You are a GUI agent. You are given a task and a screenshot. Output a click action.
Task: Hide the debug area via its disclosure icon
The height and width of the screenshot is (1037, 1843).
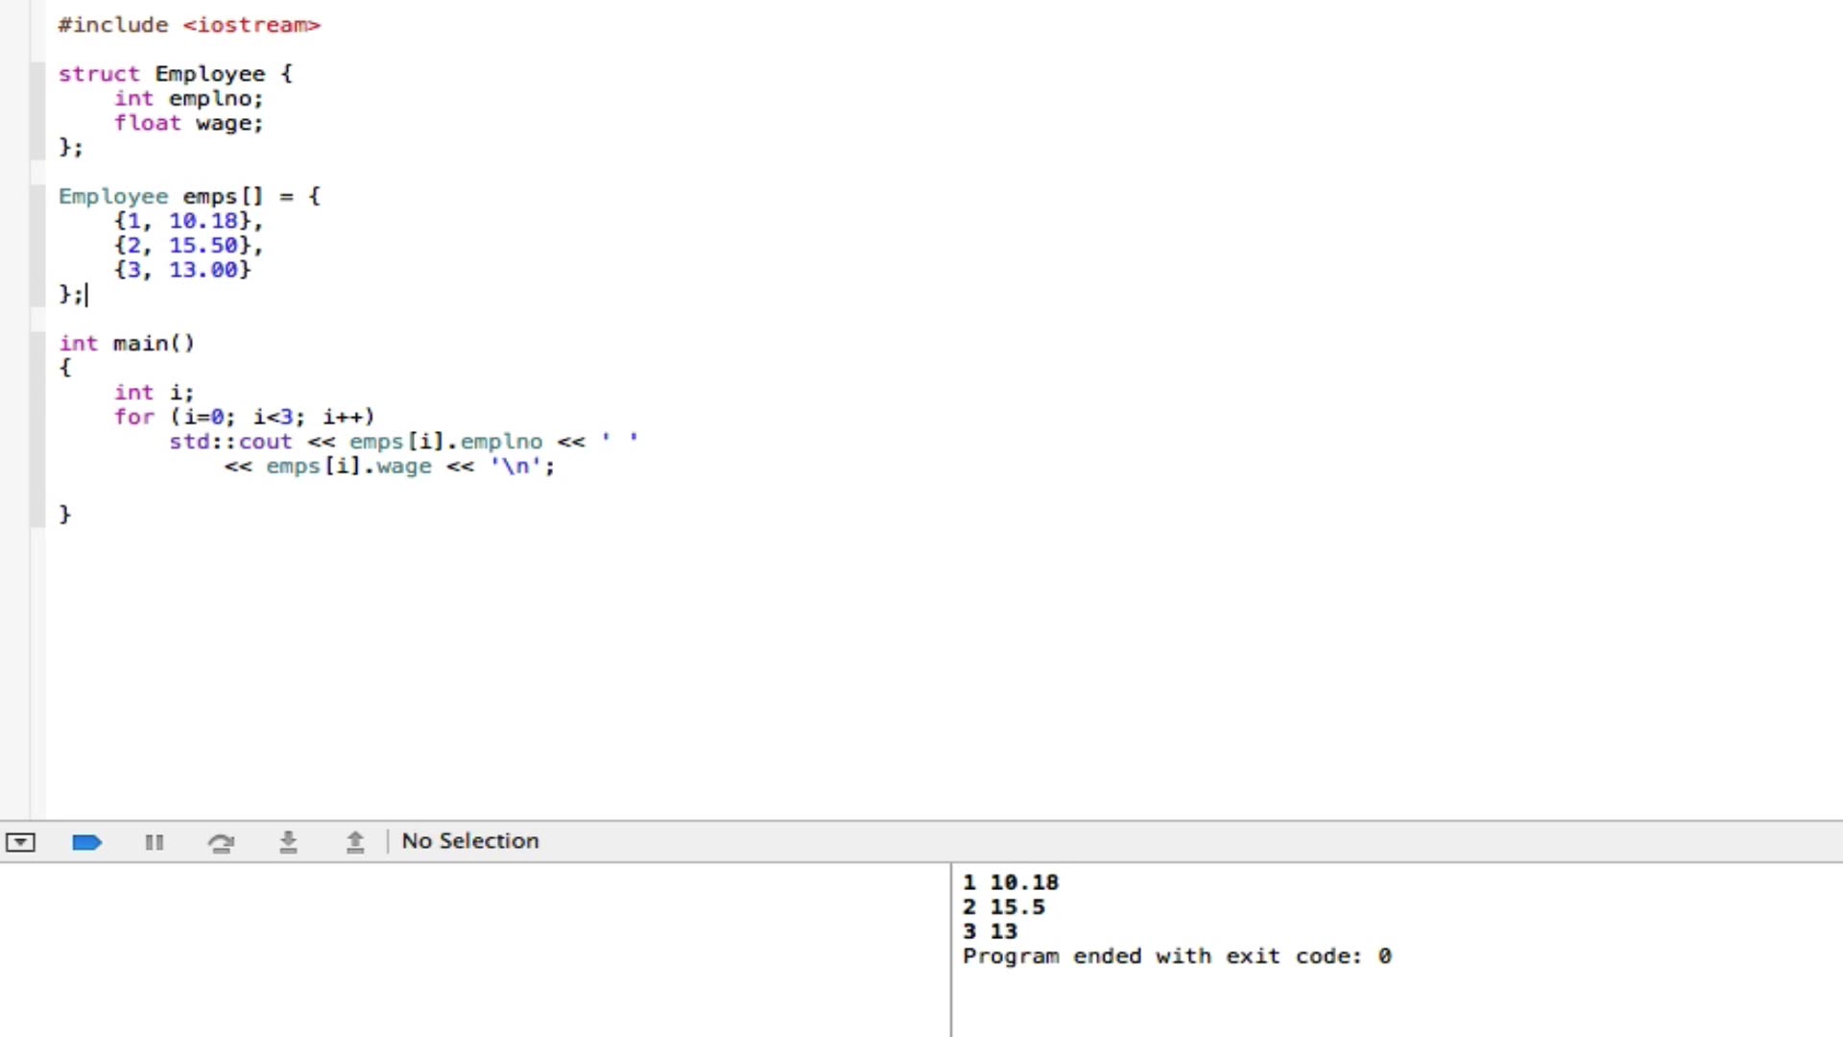20,842
